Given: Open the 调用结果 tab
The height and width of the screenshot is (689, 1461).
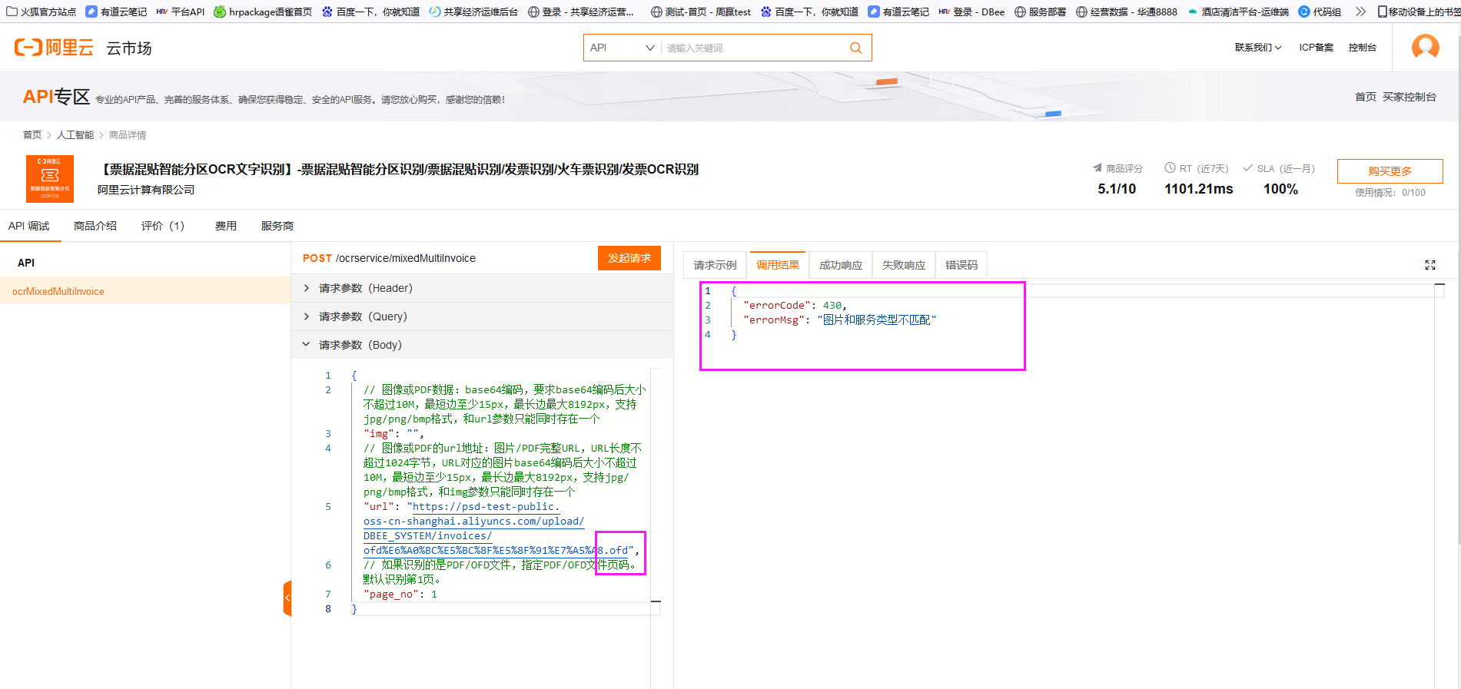Looking at the screenshot, I should pyautogui.click(x=778, y=265).
